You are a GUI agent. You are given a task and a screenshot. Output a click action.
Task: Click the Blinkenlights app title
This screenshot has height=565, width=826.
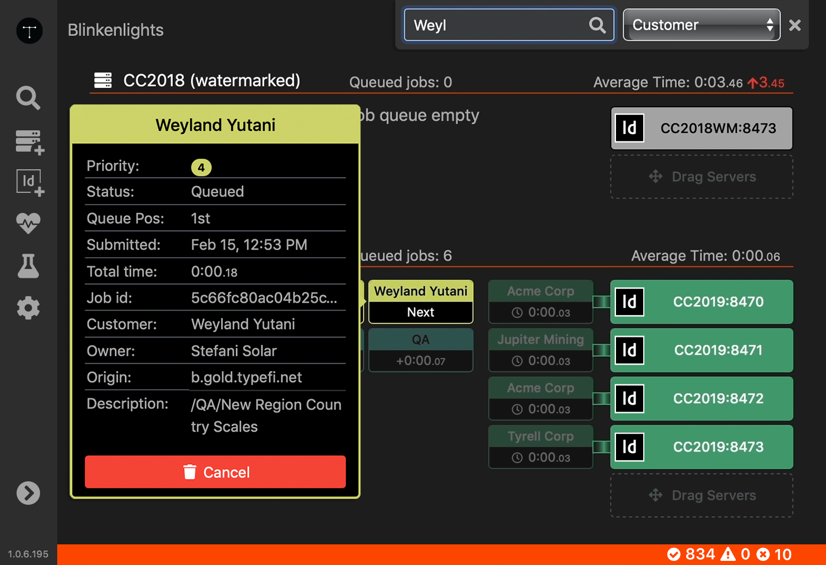tap(116, 30)
